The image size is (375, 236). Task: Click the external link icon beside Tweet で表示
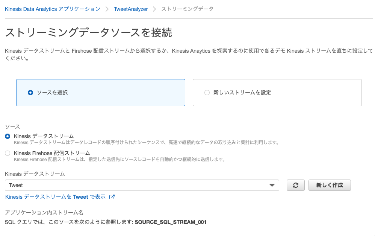coord(112,197)
